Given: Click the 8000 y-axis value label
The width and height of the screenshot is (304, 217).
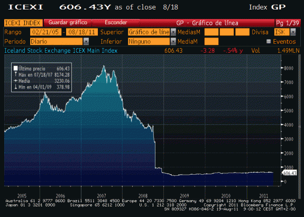Looking at the screenshot, I should coord(289,68).
